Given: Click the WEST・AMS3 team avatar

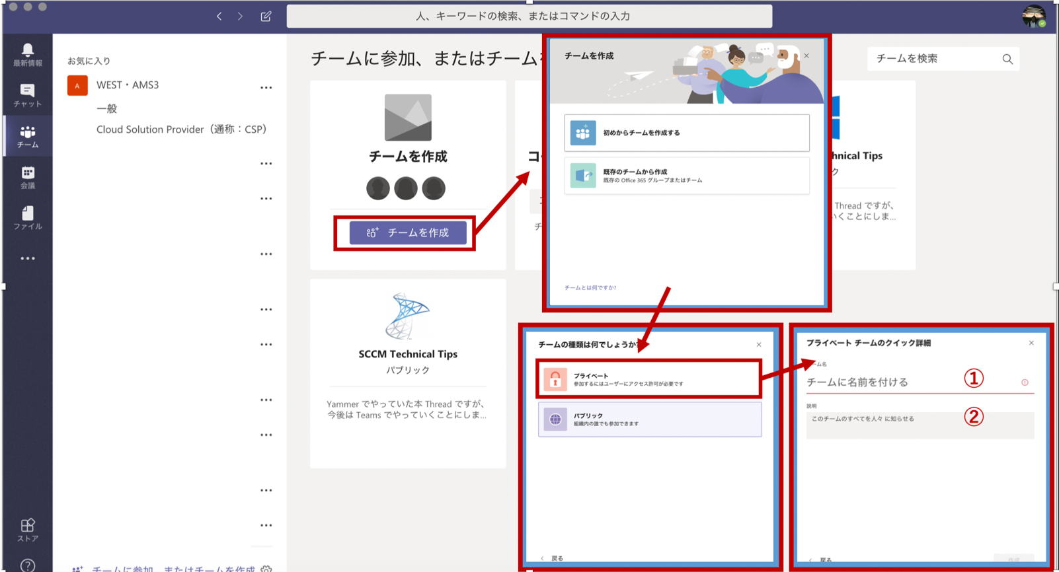Looking at the screenshot, I should 77,85.
